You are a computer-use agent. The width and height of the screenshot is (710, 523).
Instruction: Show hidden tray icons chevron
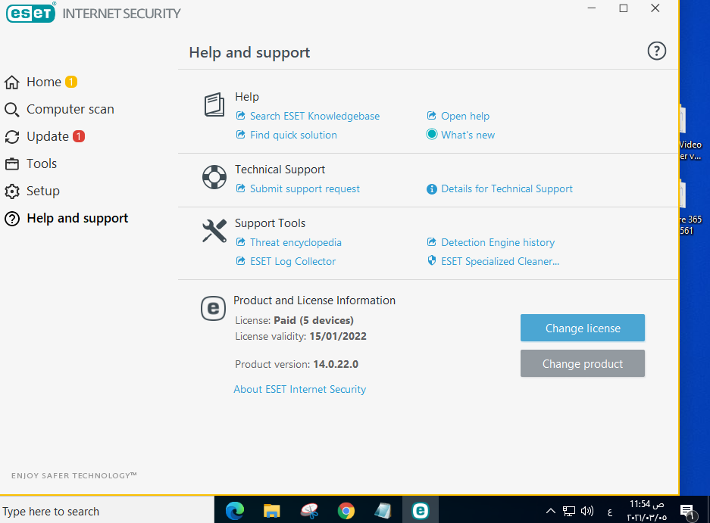click(x=551, y=511)
